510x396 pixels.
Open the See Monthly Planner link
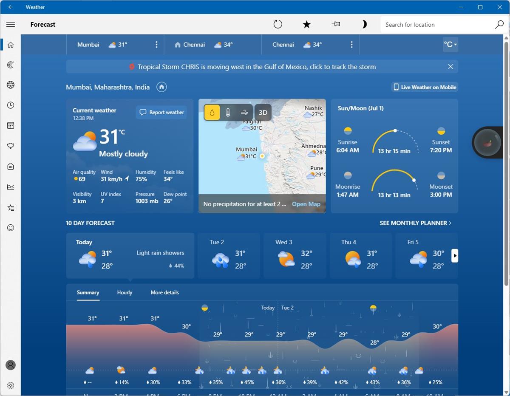tap(415, 223)
